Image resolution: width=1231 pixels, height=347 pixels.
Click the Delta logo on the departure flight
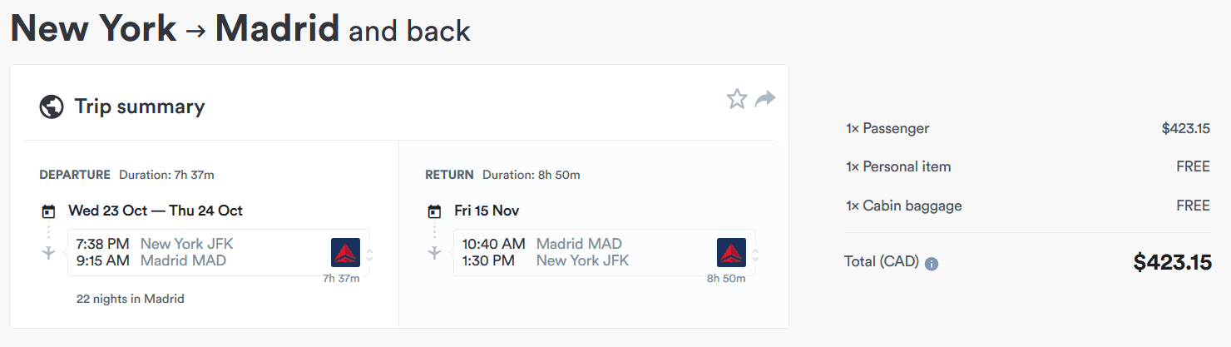click(x=345, y=252)
